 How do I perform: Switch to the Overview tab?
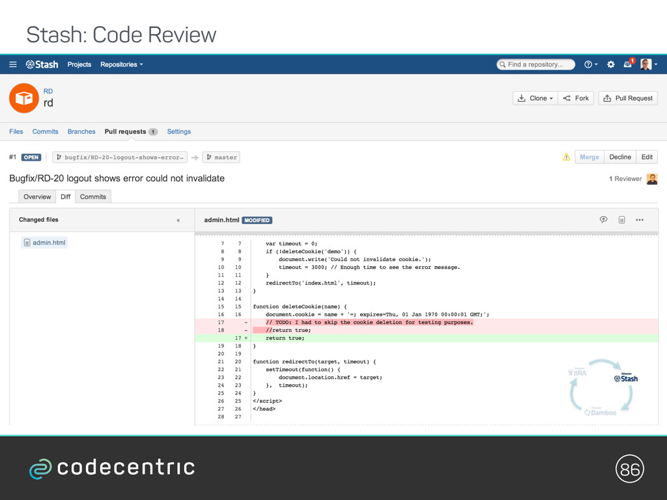click(37, 197)
